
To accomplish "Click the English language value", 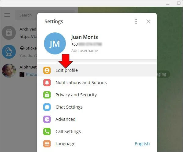I will 142,144.
